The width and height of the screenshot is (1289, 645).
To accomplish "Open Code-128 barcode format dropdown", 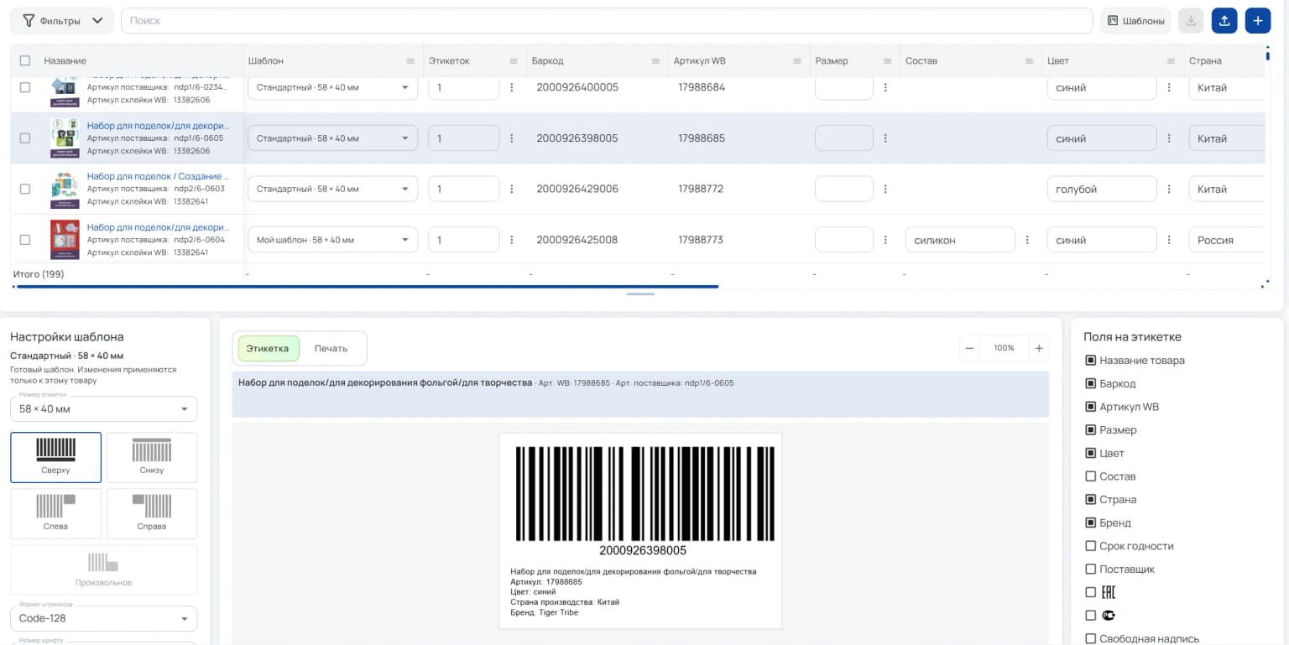I will click(x=103, y=618).
